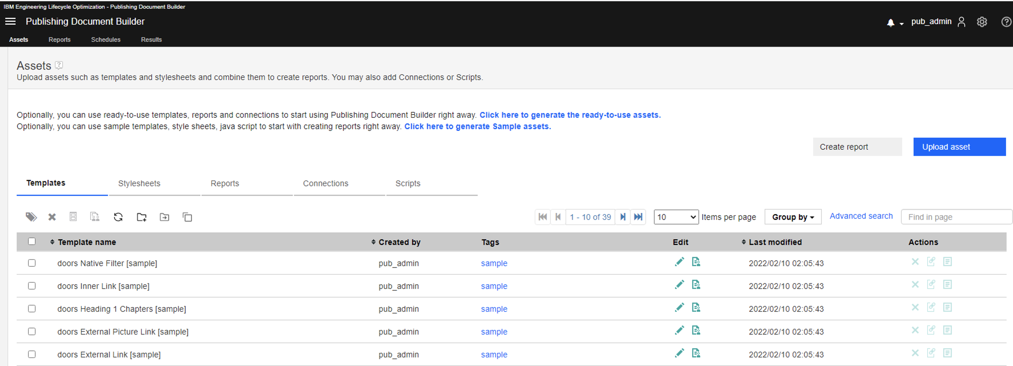Click the Upload asset button
Screen dimensions: 1013x366
[959, 147]
